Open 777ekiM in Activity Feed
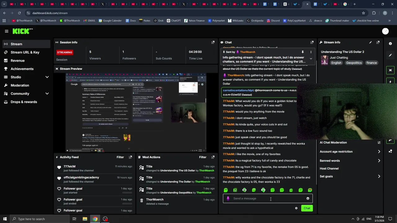Viewport: 397px width, 223px height. [69, 167]
